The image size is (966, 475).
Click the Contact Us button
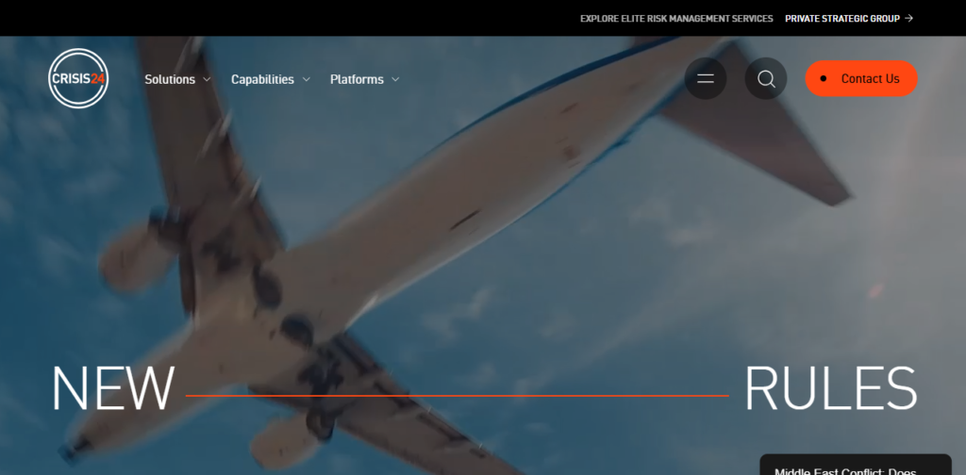pyautogui.click(x=861, y=79)
